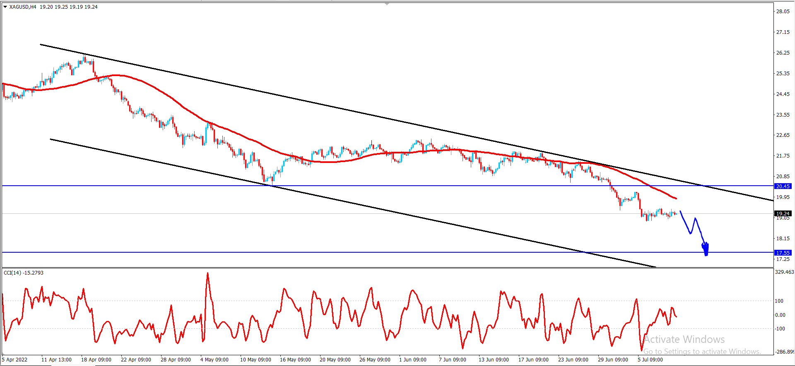795x366 pixels.
Task: Click the 28.05 price axis label
Action: coord(783,11)
